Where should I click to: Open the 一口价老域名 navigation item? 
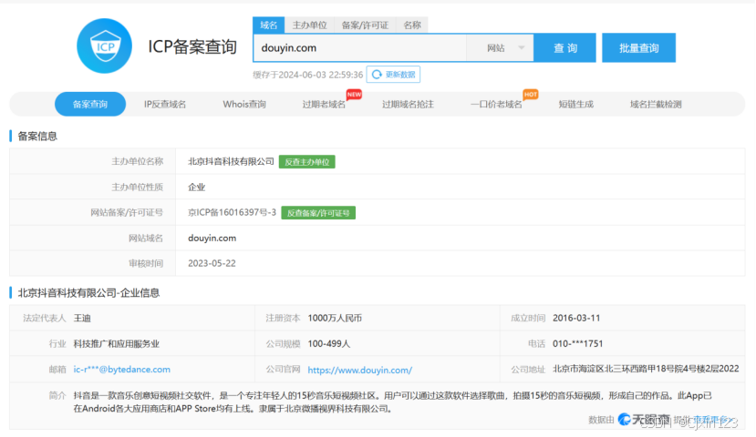click(x=496, y=104)
